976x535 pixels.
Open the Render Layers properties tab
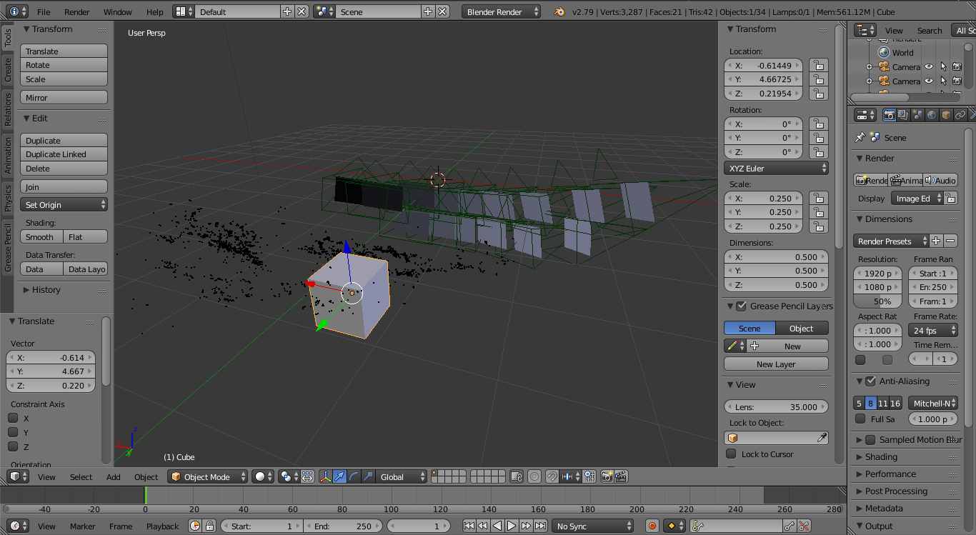(903, 115)
